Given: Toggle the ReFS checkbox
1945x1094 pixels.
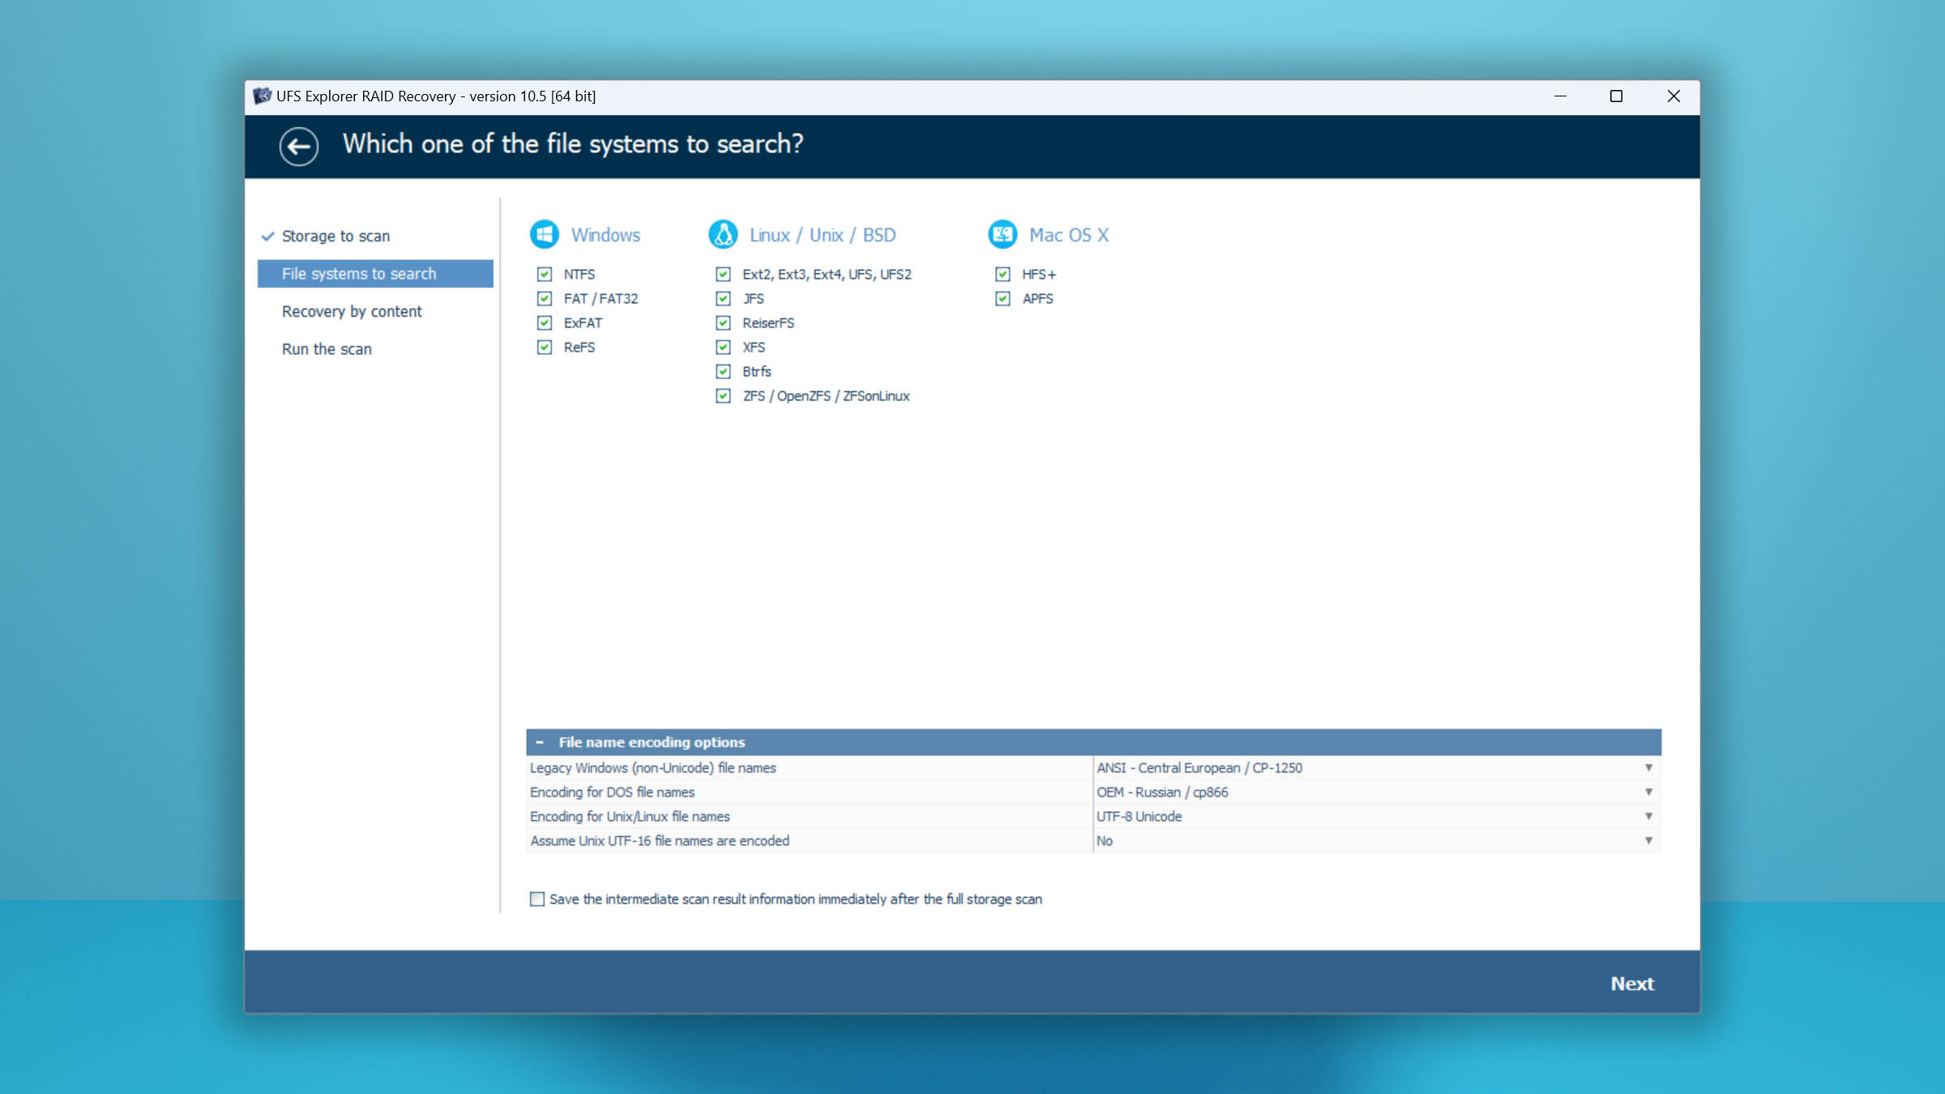Looking at the screenshot, I should pyautogui.click(x=545, y=347).
